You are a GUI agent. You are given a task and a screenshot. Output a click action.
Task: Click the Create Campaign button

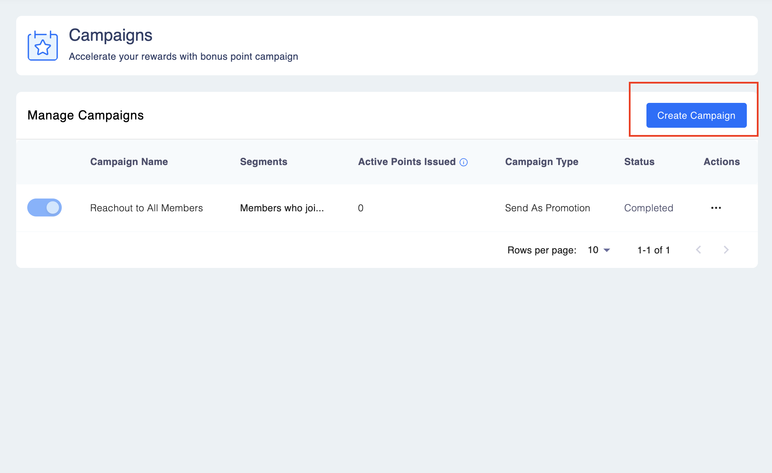pyautogui.click(x=696, y=115)
